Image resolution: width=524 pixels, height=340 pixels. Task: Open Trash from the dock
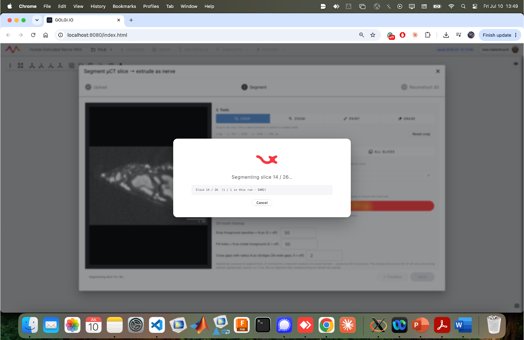[x=494, y=325]
